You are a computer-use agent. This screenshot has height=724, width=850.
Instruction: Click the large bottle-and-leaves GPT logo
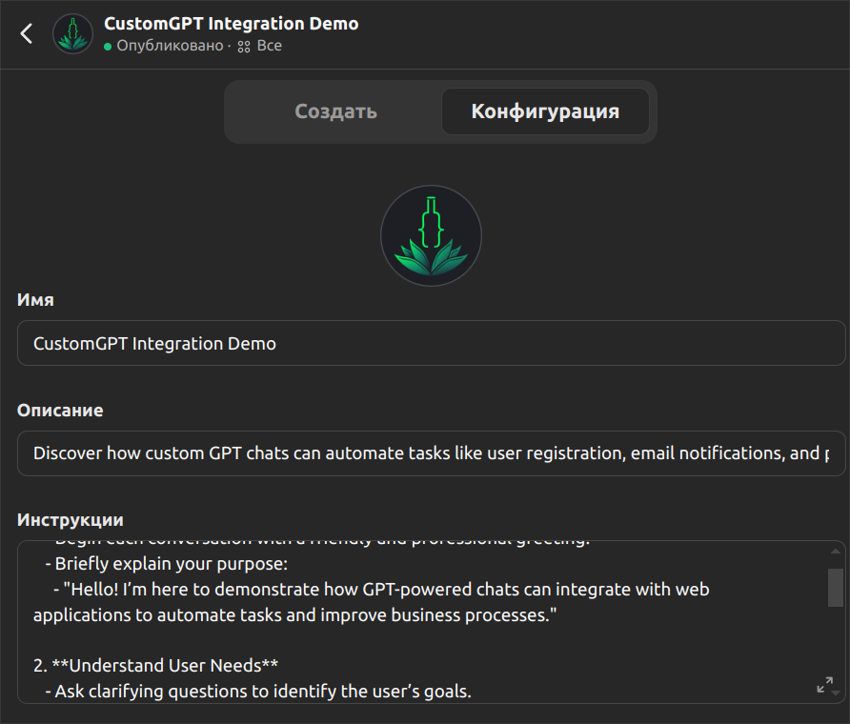pyautogui.click(x=431, y=235)
